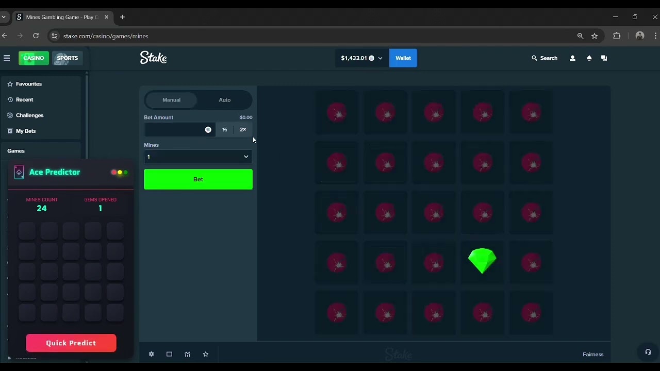The height and width of the screenshot is (371, 660).
Task: Click the Stake logo
Action: coord(153,58)
